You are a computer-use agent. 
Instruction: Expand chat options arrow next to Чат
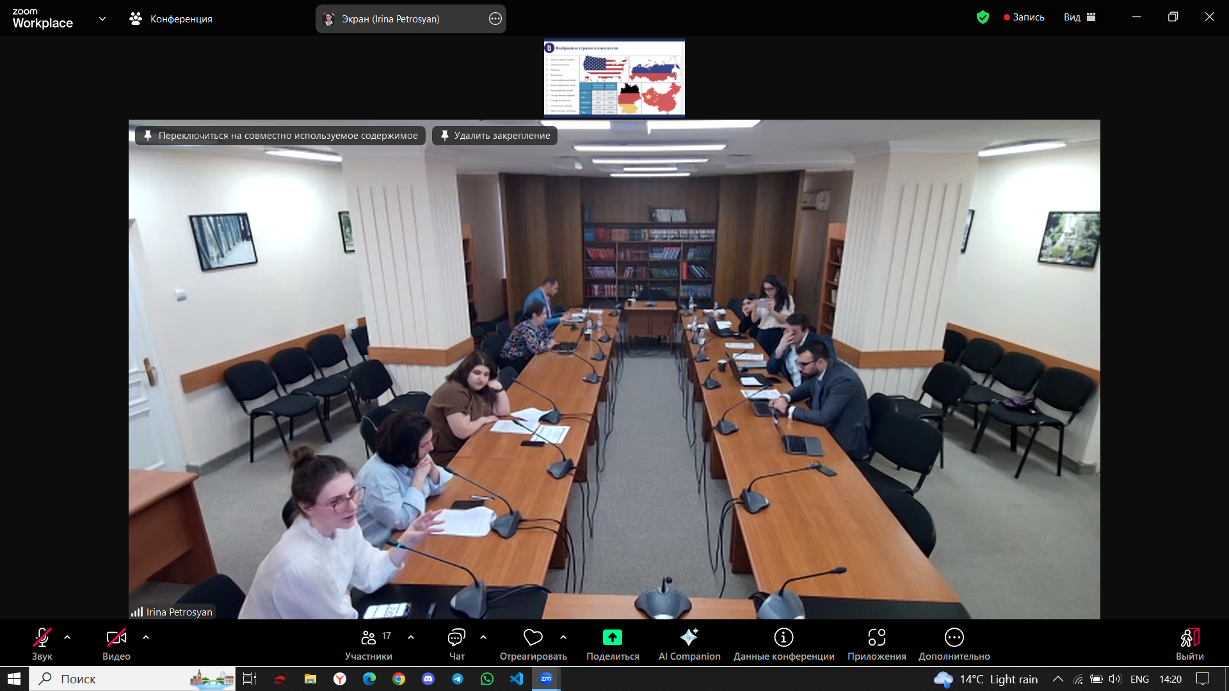coord(483,637)
